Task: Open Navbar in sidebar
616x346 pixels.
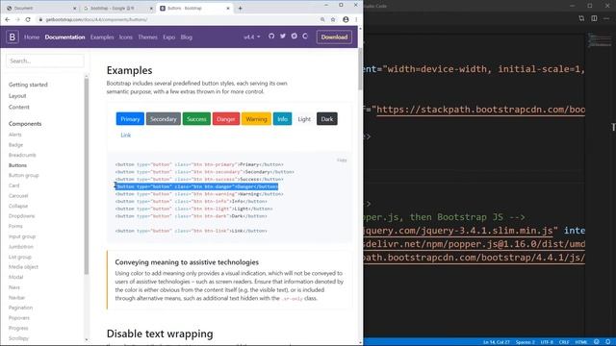Action: coord(16,298)
